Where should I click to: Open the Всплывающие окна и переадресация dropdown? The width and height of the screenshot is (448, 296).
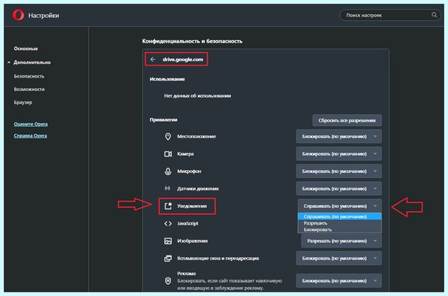coord(339,258)
